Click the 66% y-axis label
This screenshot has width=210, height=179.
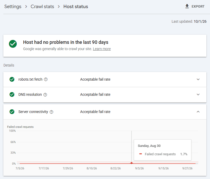coord(13,142)
